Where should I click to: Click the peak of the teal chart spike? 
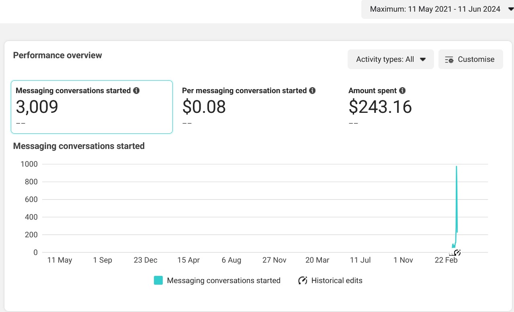click(x=456, y=167)
